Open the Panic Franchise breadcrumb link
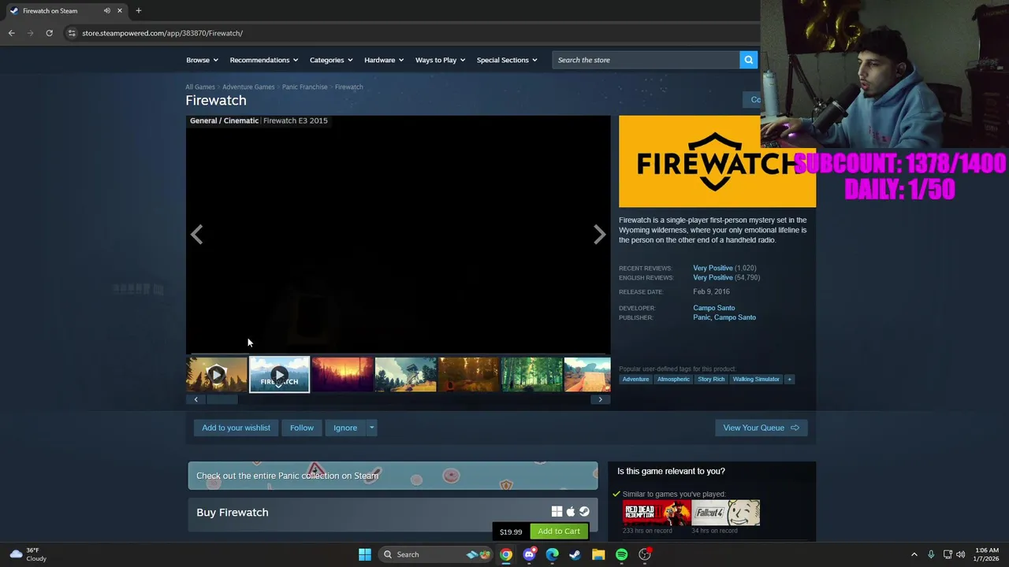 [x=304, y=87]
